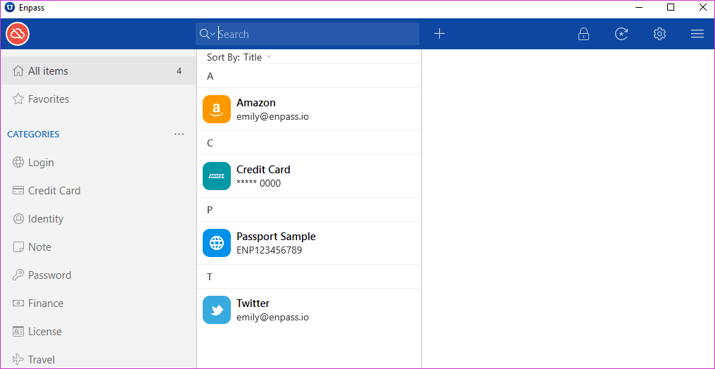Open Categories more options ellipsis
The width and height of the screenshot is (715, 369).
[179, 134]
